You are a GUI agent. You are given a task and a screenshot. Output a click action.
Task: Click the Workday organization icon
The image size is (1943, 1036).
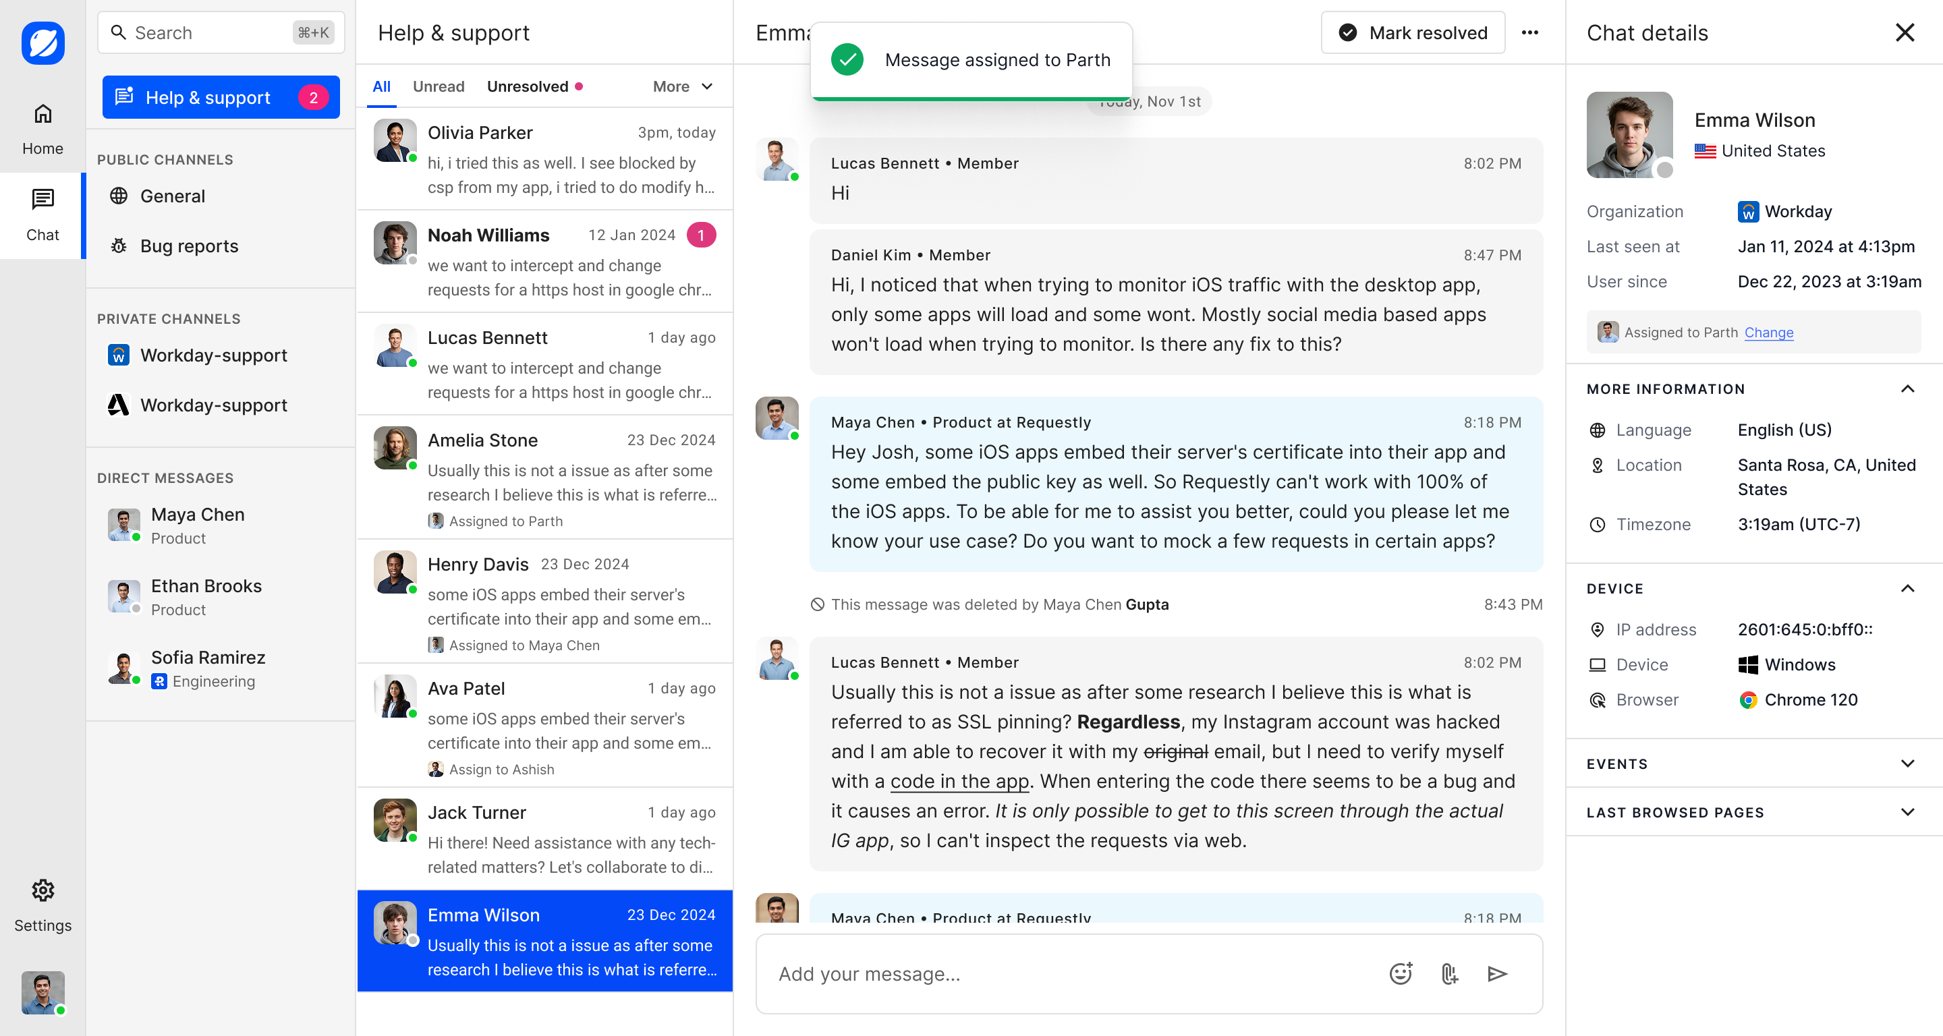click(1749, 212)
